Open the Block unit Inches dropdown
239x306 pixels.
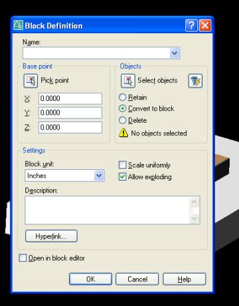tap(64, 176)
